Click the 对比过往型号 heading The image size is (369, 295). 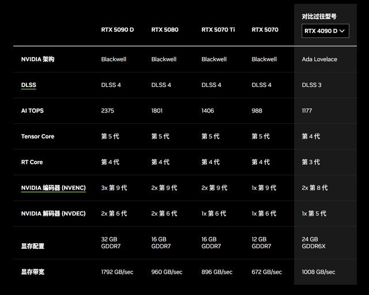(319, 17)
